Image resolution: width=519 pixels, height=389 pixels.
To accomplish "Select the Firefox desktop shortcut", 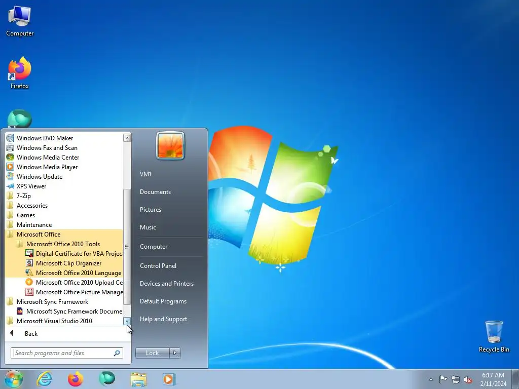I will pos(20,73).
